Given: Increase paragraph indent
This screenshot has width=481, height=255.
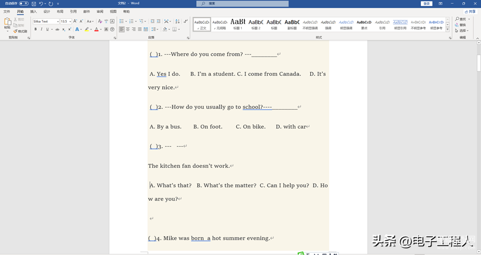Looking at the screenshot, I should 158,21.
